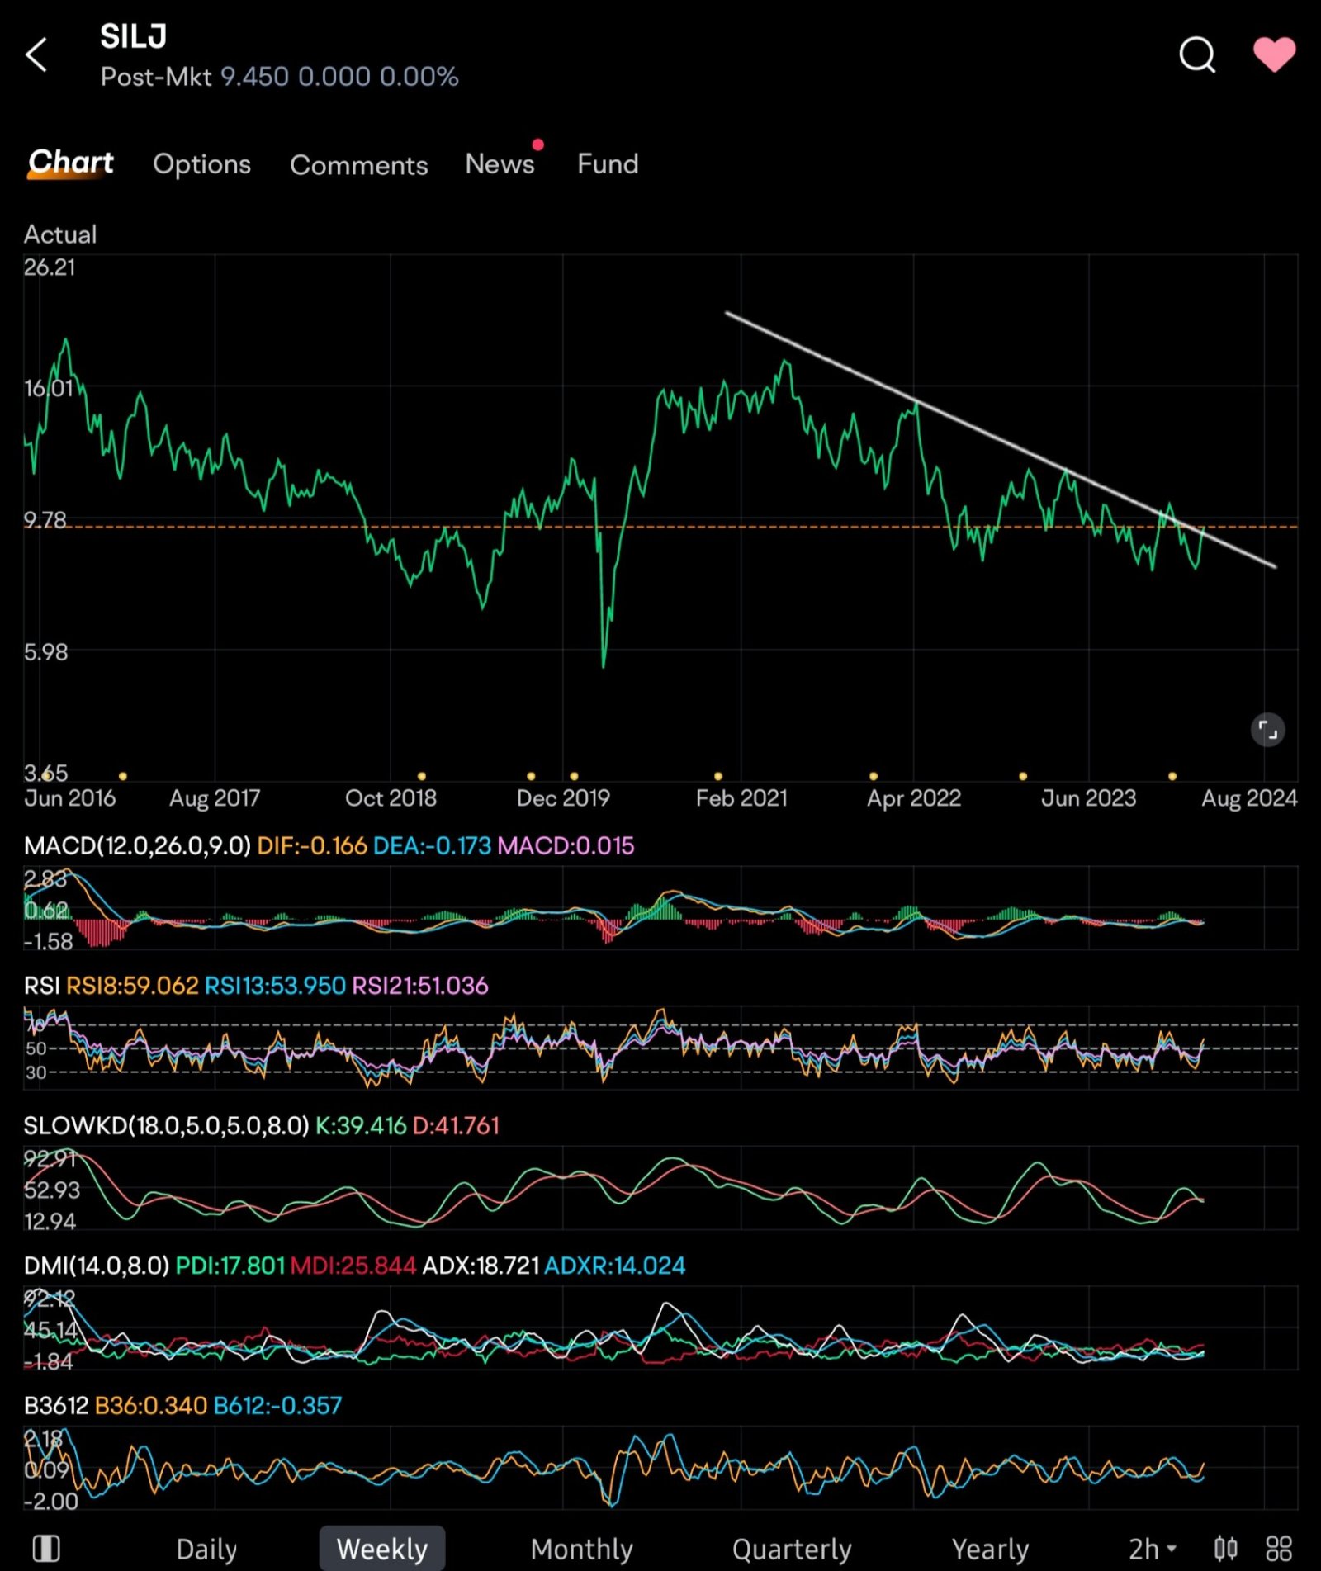Tap the Jun 2016 date axis label
This screenshot has width=1321, height=1571.
70,797
